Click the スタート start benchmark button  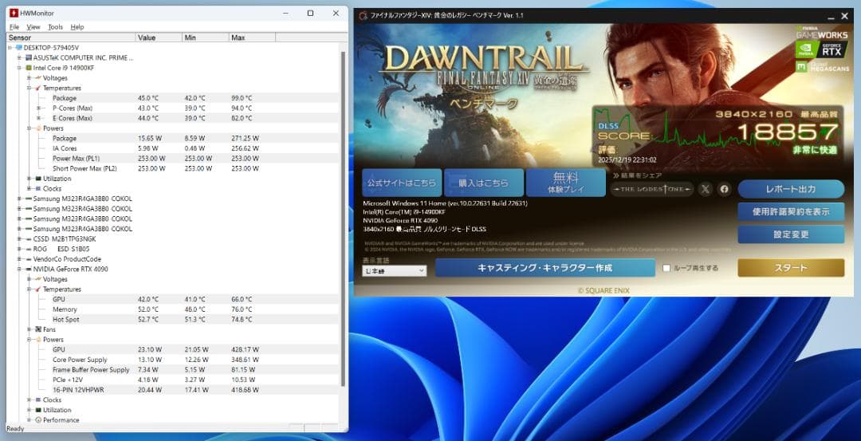791,268
